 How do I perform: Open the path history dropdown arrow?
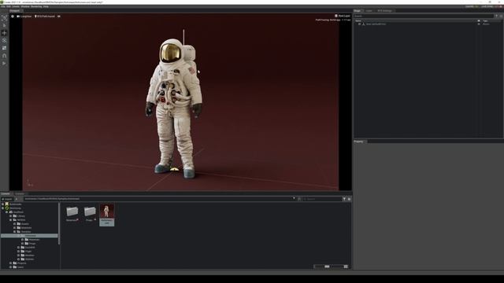[x=294, y=199]
